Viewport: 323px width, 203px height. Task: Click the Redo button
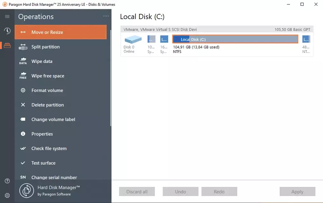pyautogui.click(x=219, y=192)
